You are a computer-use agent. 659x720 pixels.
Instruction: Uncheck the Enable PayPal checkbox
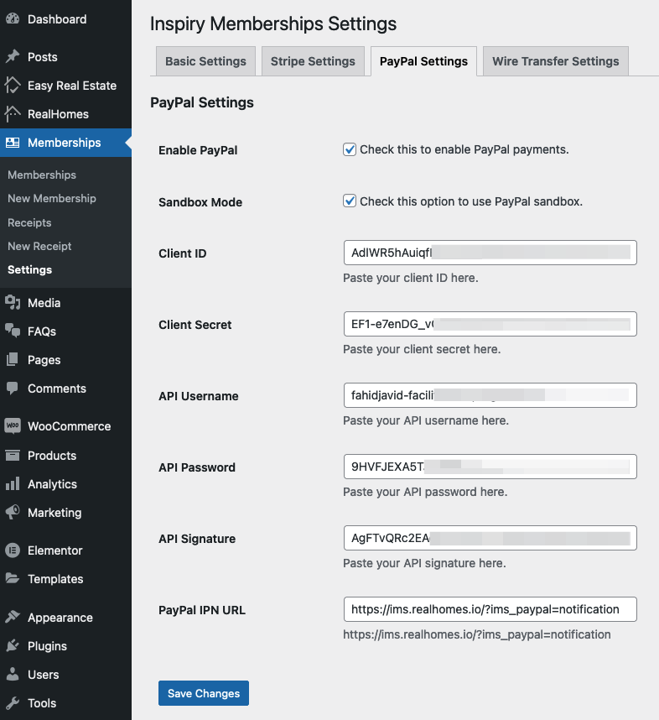point(350,149)
